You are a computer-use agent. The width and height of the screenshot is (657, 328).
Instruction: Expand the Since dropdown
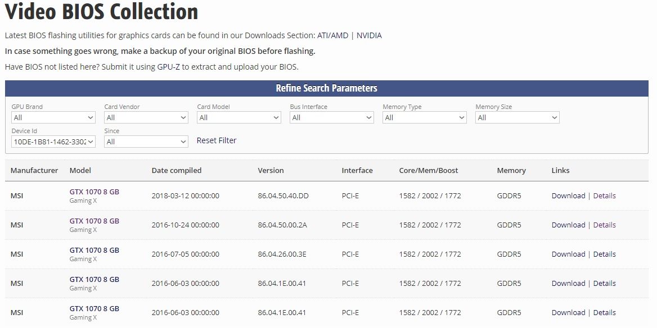[x=146, y=142]
